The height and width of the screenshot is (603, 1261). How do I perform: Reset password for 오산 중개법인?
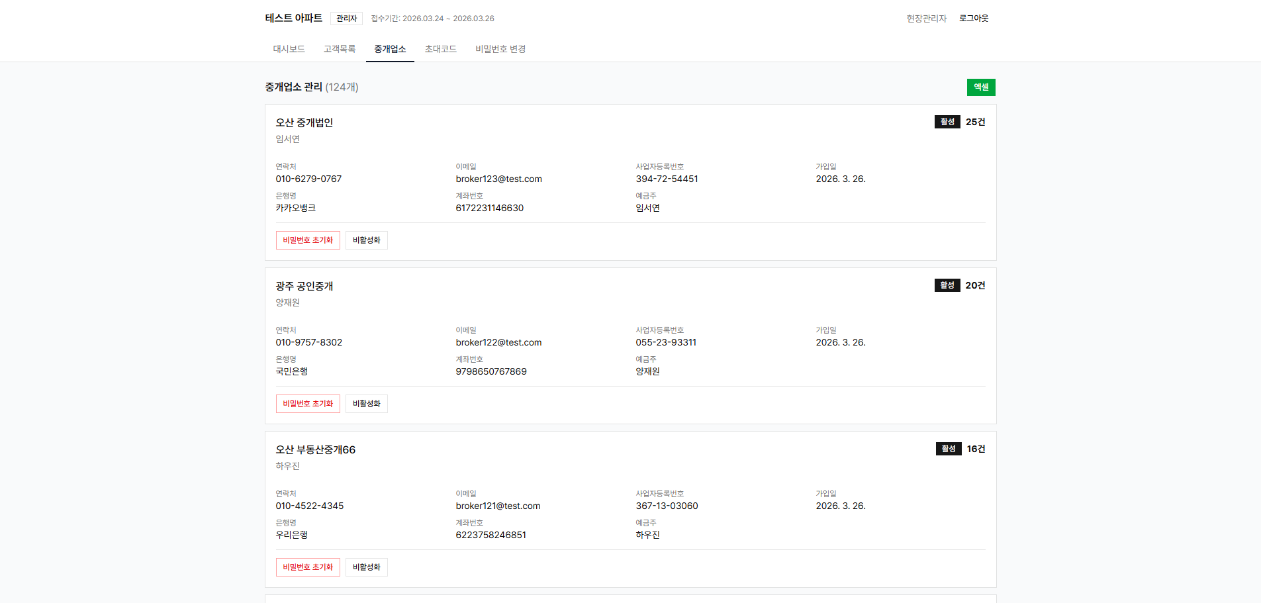(308, 240)
